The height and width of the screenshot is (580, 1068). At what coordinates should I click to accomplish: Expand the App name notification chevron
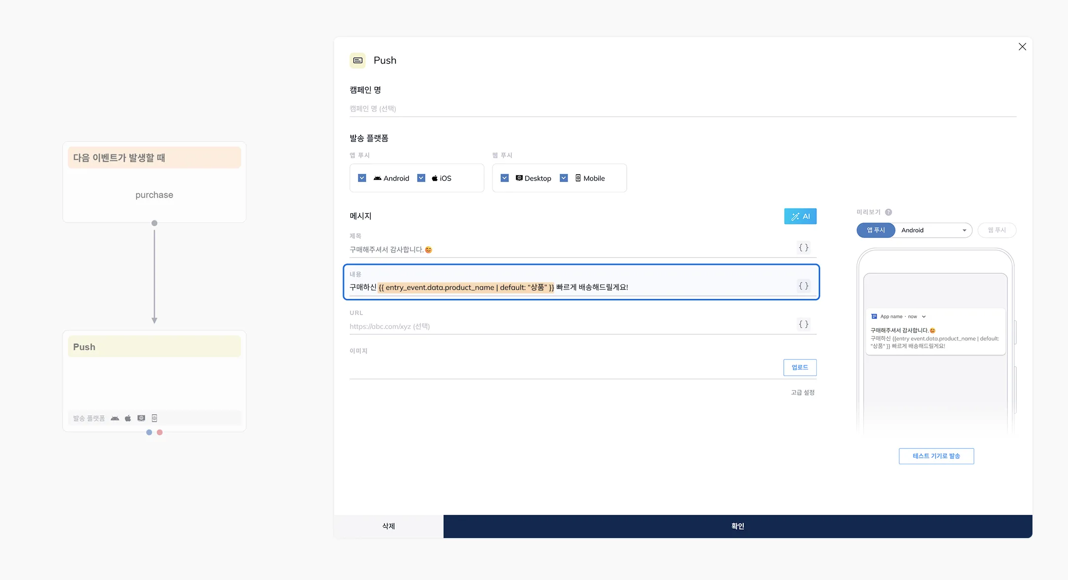click(x=924, y=317)
